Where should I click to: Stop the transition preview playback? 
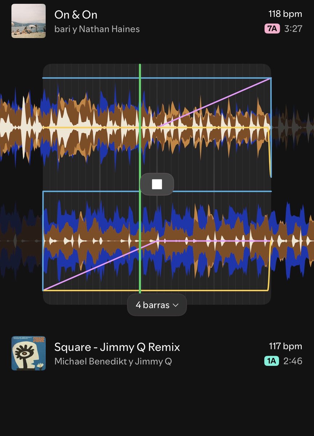[157, 184]
